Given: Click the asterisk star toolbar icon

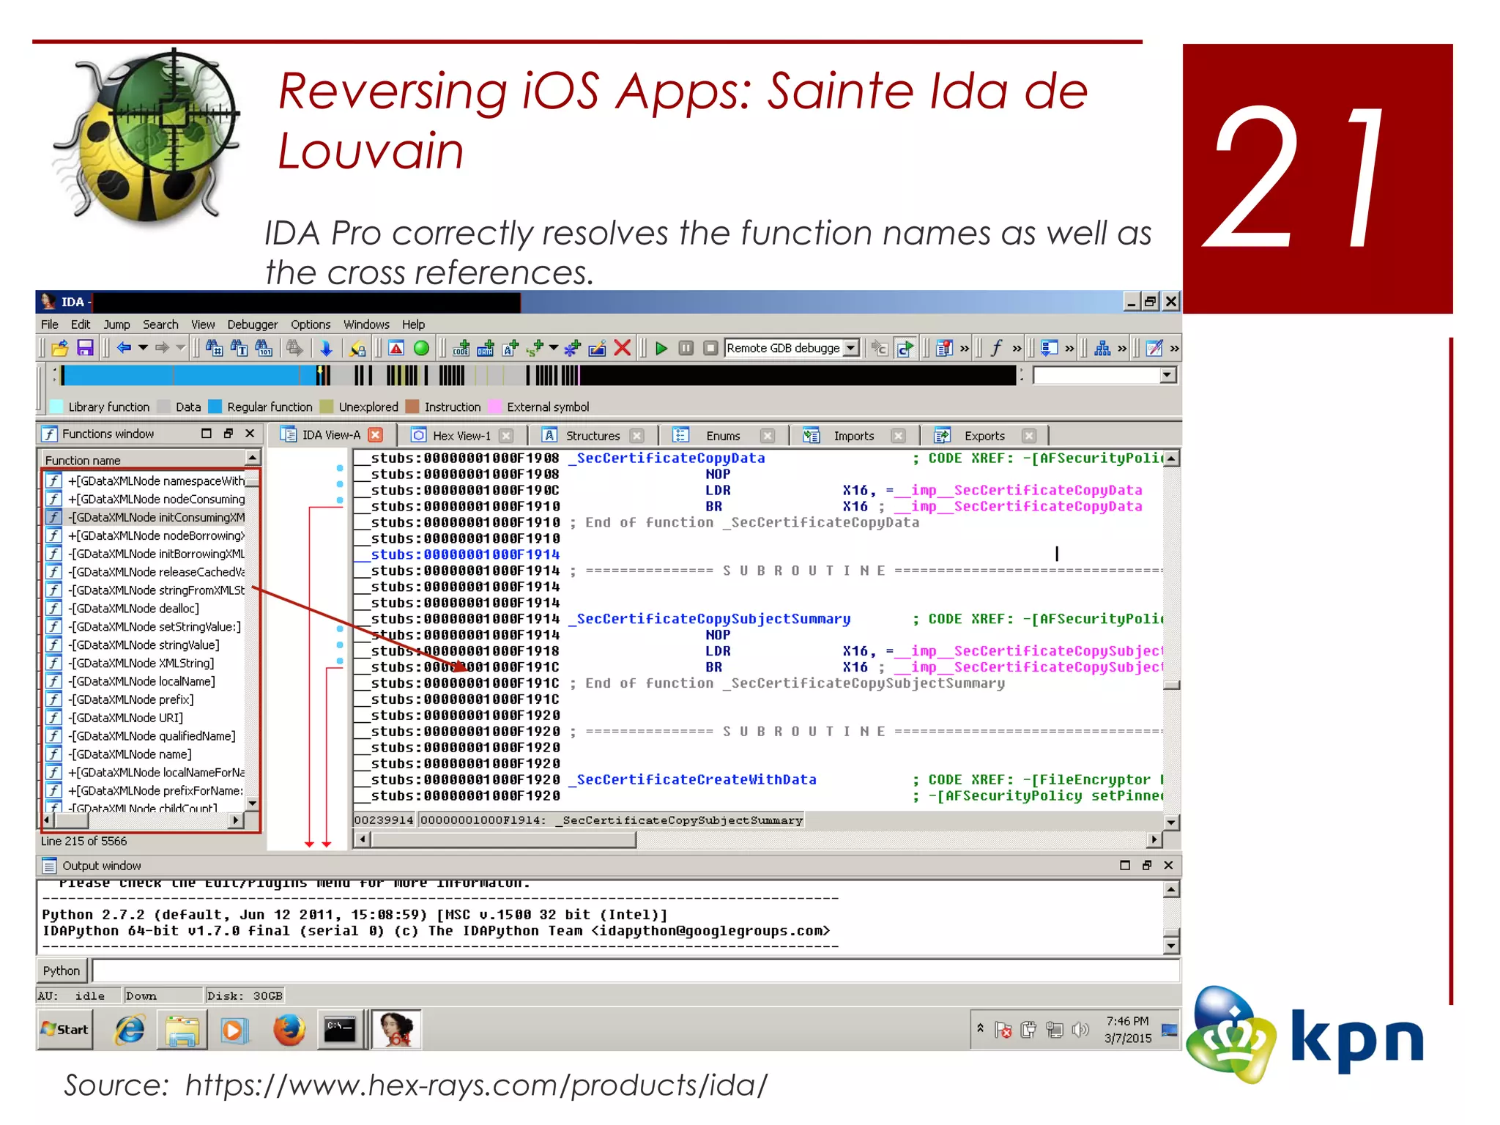Looking at the screenshot, I should pyautogui.click(x=573, y=349).
